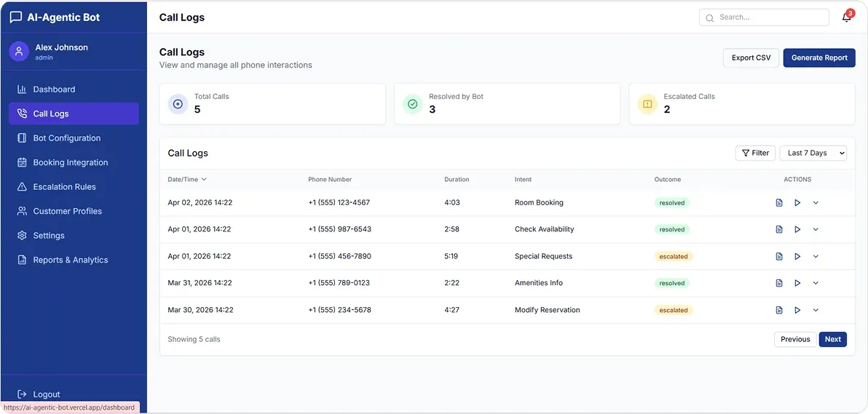View transcript for the Amenities Info call
868x414 pixels.
point(779,283)
